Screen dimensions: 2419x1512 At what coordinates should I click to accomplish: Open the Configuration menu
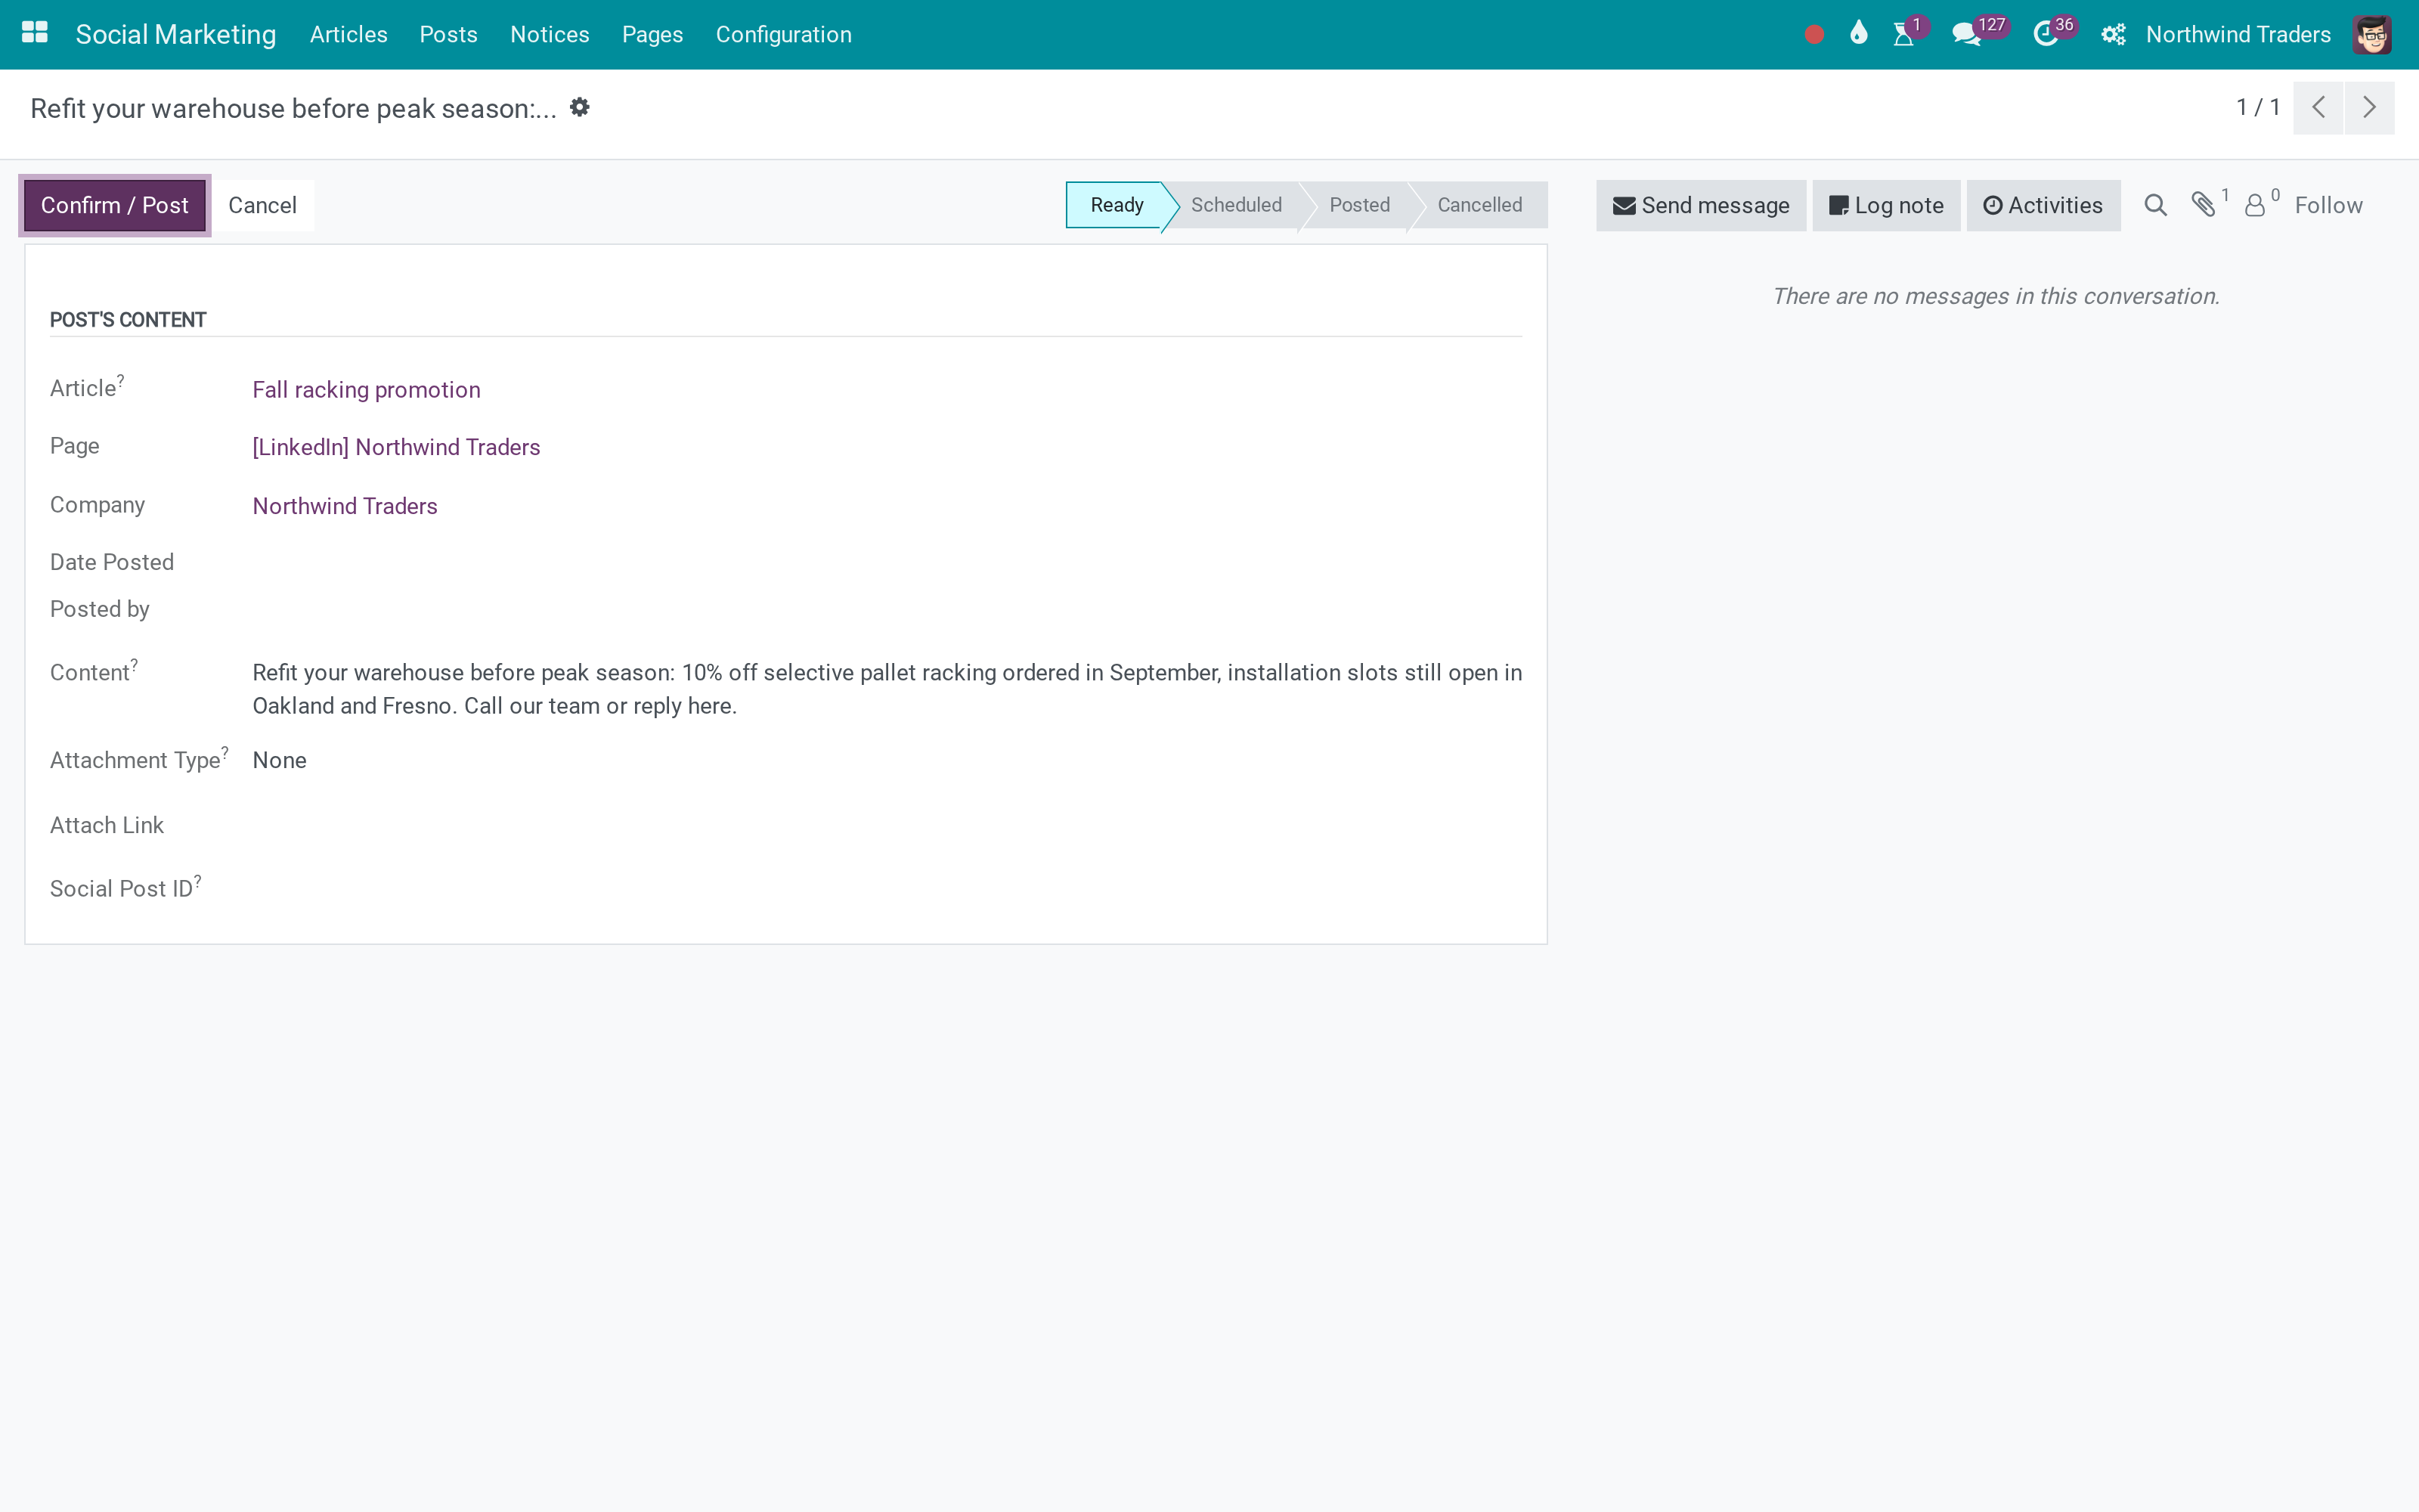pos(784,35)
